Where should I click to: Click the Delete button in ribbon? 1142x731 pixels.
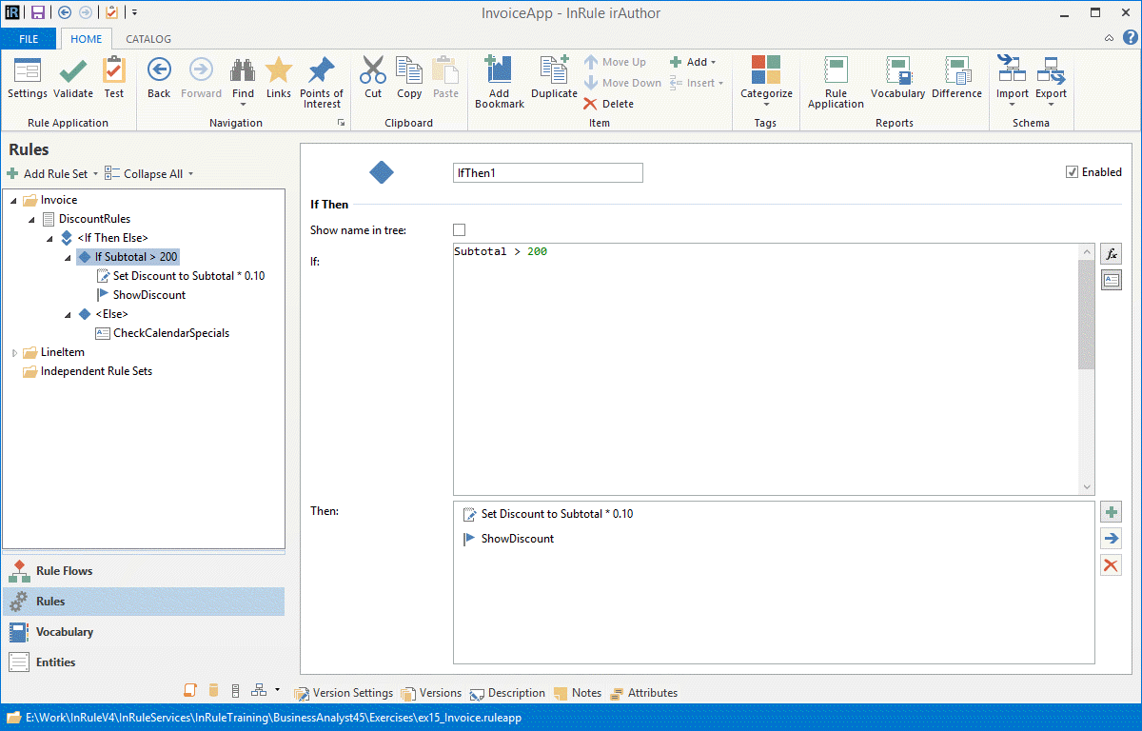click(609, 104)
